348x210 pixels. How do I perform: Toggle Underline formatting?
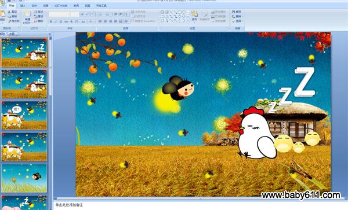[61, 21]
